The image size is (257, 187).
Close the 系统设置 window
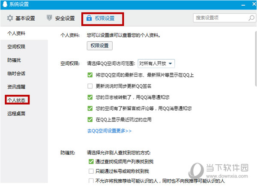pos(254,4)
